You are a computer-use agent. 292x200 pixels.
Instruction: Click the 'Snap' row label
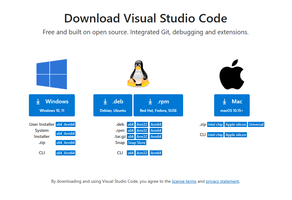coord(120,143)
